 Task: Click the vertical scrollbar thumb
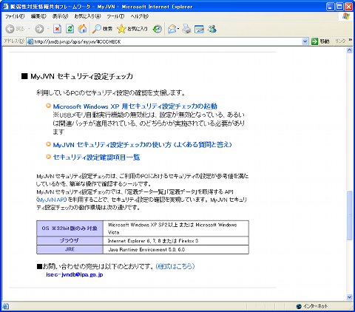[349, 215]
